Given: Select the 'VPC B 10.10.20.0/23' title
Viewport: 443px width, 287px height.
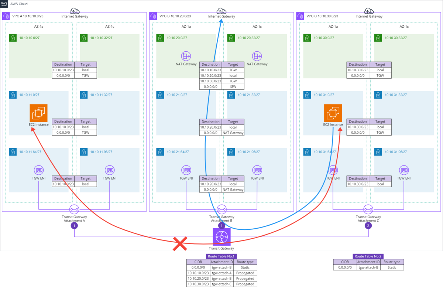Looking at the screenshot, I should pos(175,16).
